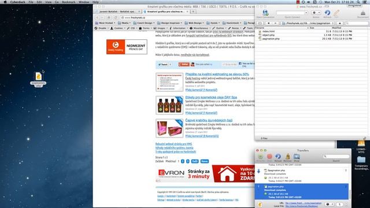Viewport: 370px width, 208px height.
Task: Select 120KD-NTFS drive icon on desktop
Action: (361, 144)
